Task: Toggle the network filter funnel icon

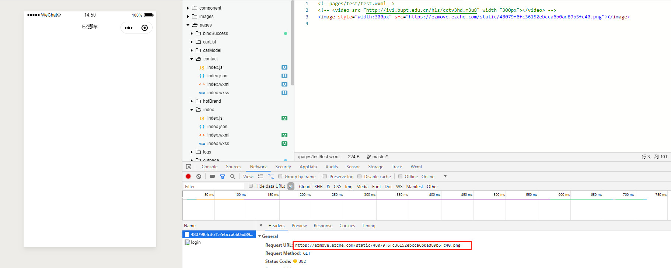Action: 223,177
